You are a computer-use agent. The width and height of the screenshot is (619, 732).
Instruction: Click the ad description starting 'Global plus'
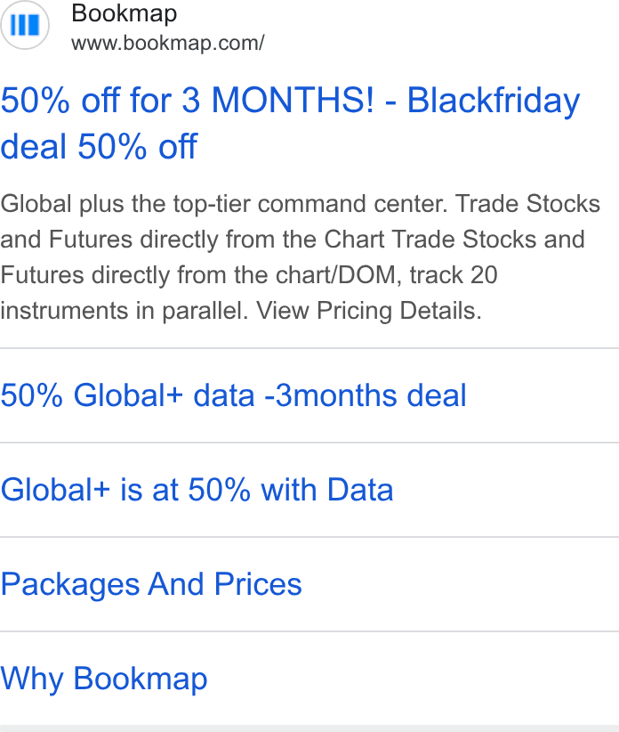coord(301,257)
